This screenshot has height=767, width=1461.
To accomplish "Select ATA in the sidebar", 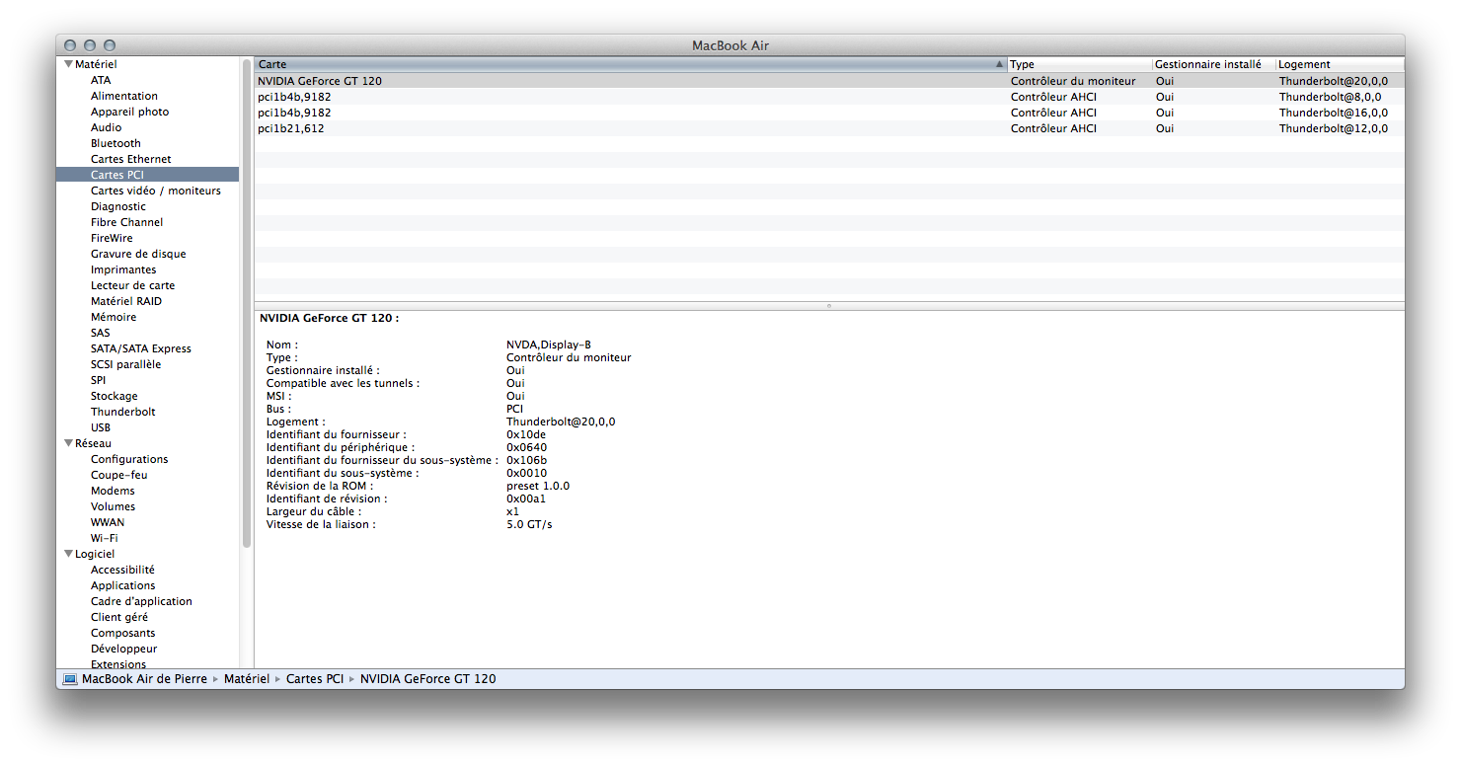I will point(101,80).
